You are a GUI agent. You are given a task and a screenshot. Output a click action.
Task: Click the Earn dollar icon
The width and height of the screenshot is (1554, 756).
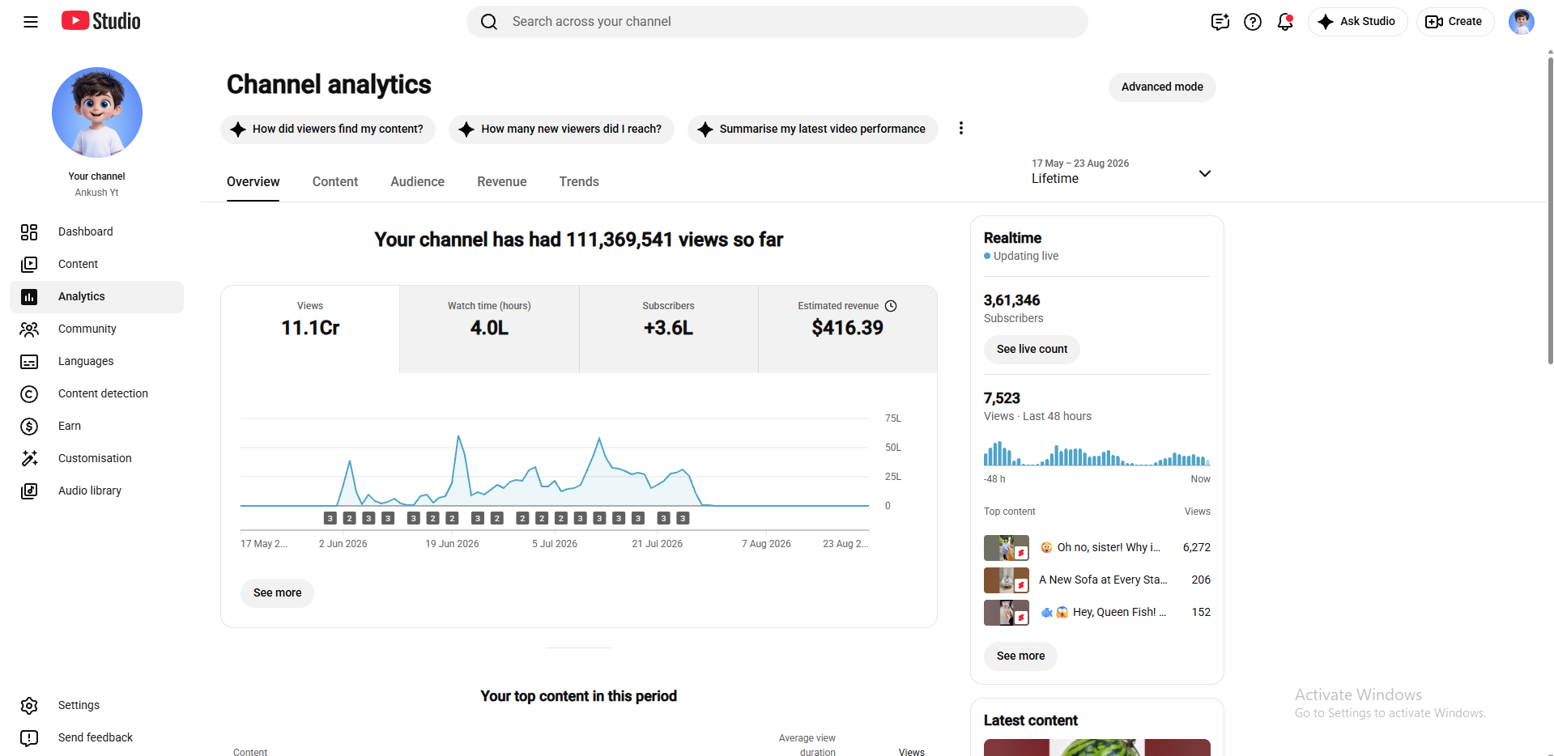pyautogui.click(x=29, y=427)
